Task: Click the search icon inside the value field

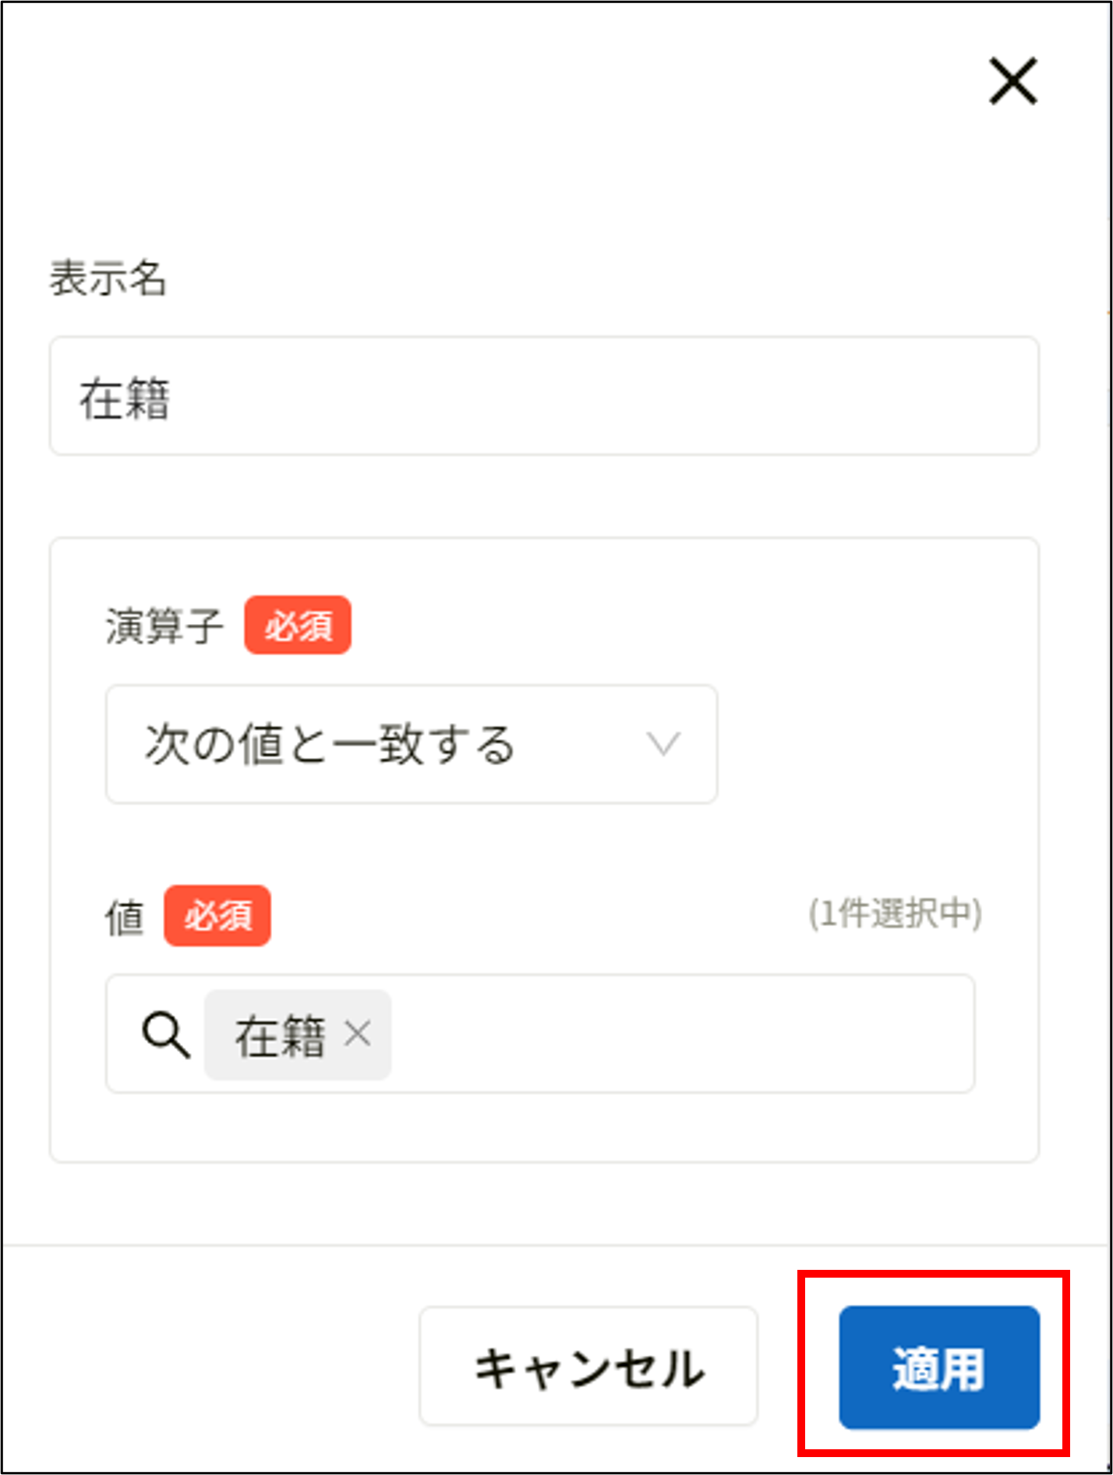Action: (x=165, y=1034)
